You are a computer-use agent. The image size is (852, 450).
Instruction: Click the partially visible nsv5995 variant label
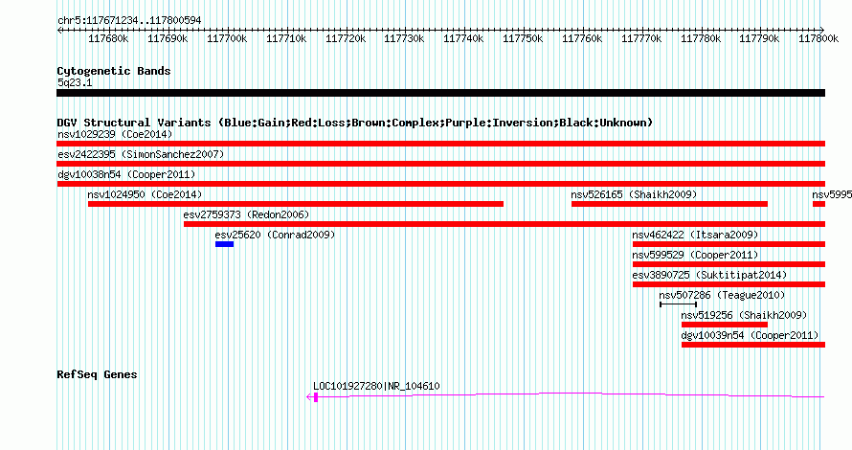coord(832,194)
